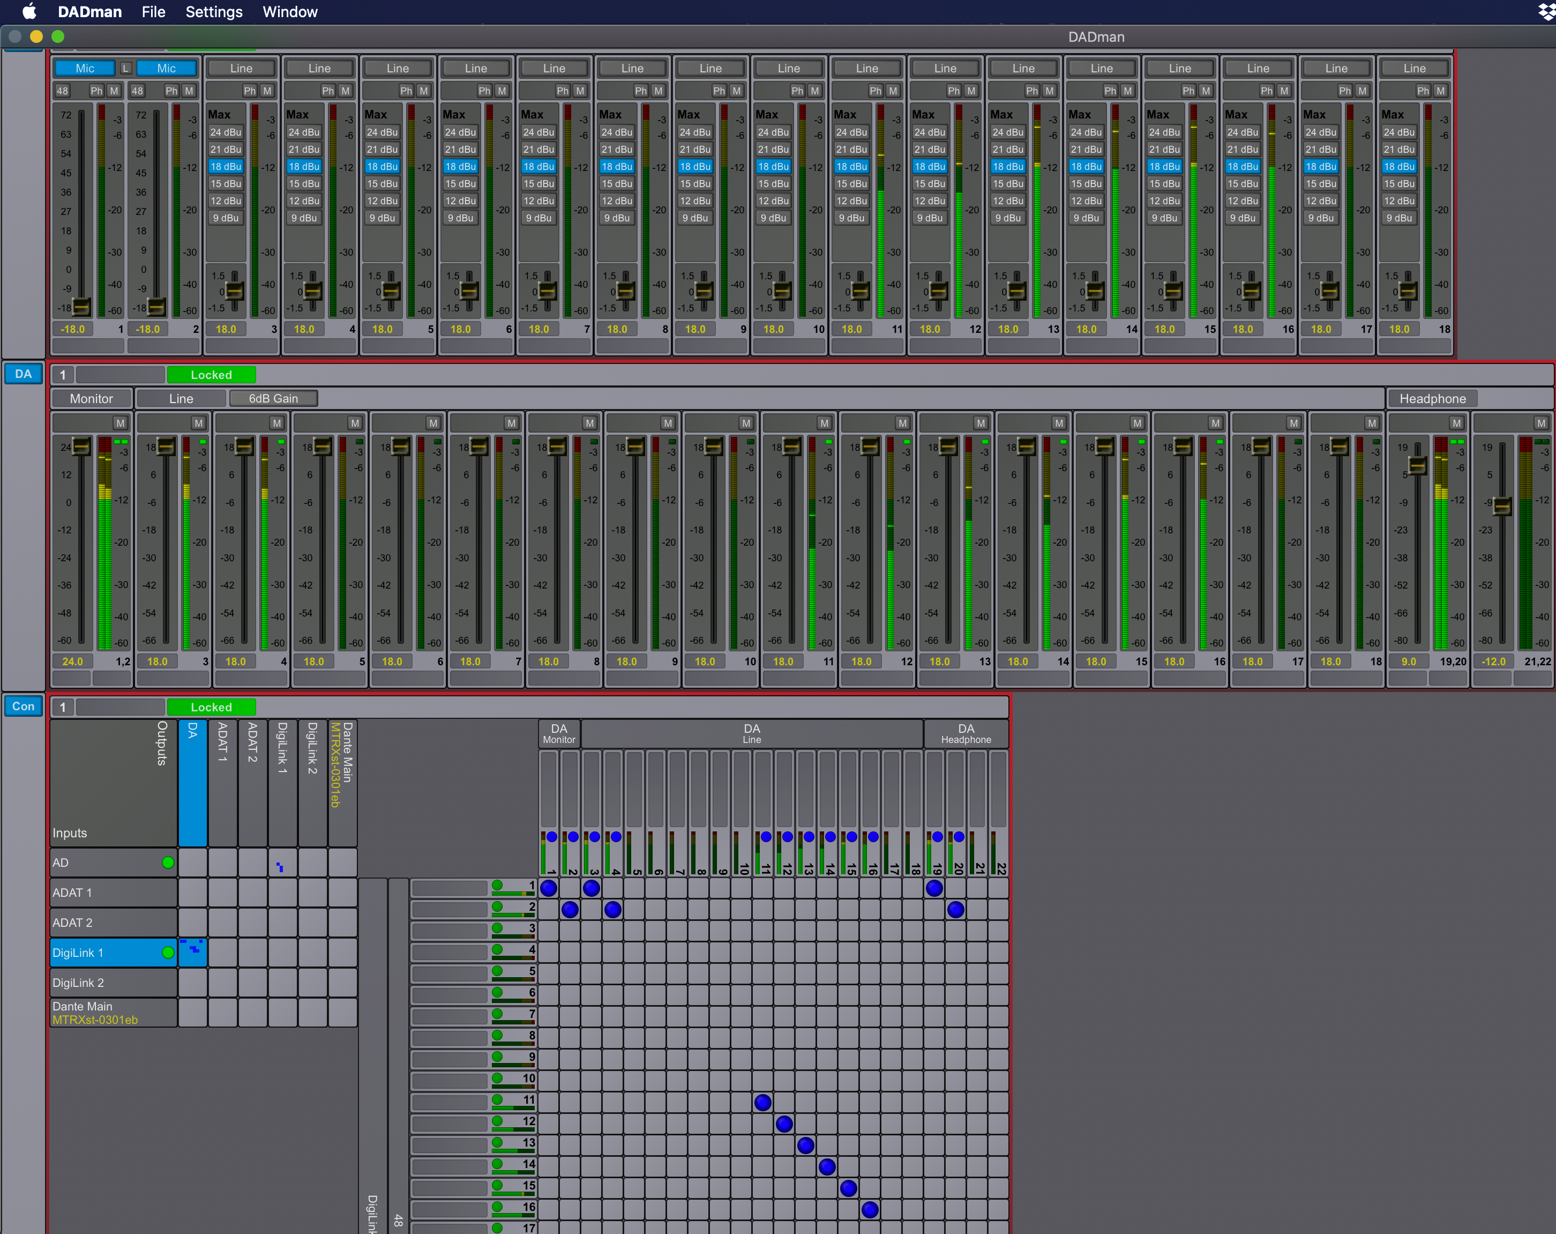Select 12 dBu max level on AD channel 14
1556x1234 pixels.
(x=1086, y=200)
